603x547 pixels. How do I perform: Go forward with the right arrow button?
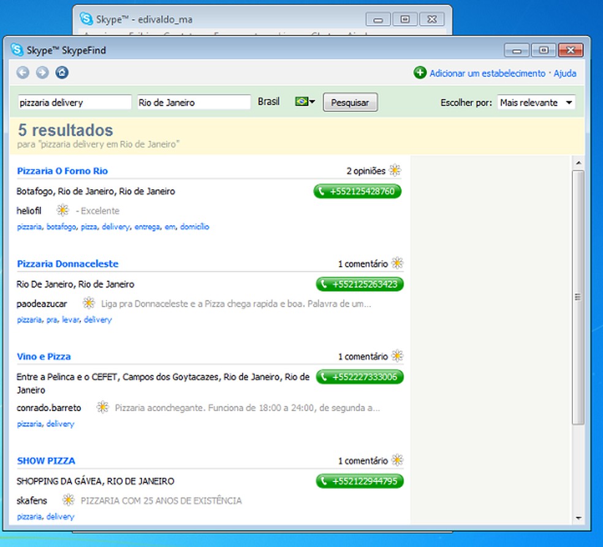[x=42, y=73]
